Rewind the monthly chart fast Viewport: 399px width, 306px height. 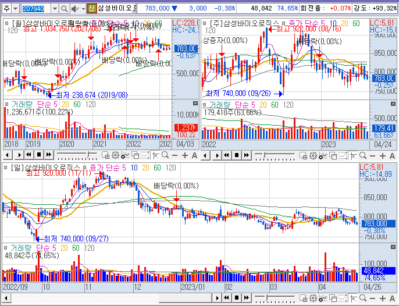click(29, 155)
